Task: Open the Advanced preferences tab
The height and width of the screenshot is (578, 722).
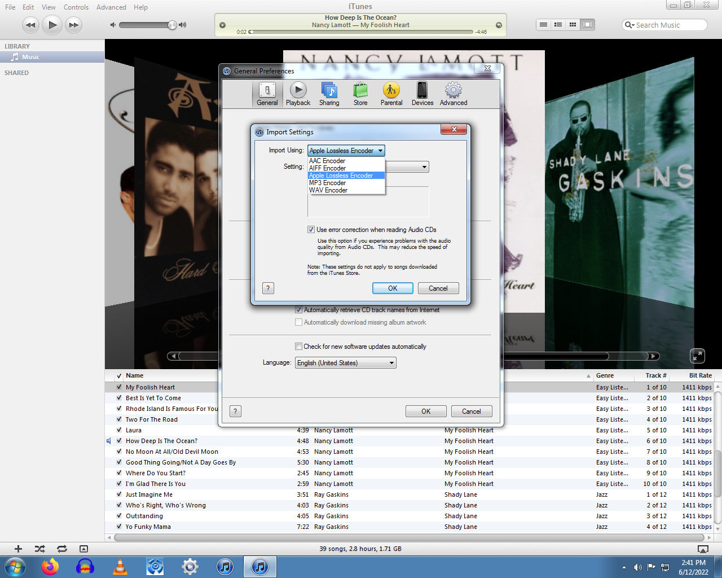Action: pyautogui.click(x=454, y=94)
